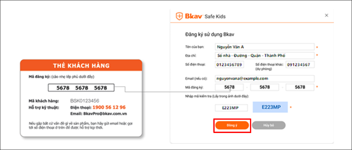Screen dimensions: 352x150
Task: Click the captcha entry field E223MP
Action: tap(232, 108)
